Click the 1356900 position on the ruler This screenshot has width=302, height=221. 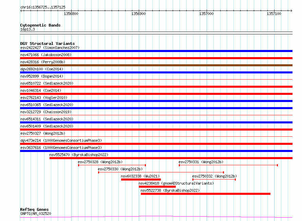pyautogui.click(x=139, y=14)
